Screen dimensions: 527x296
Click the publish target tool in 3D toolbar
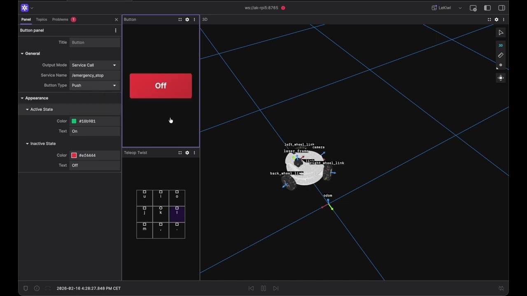point(501,65)
